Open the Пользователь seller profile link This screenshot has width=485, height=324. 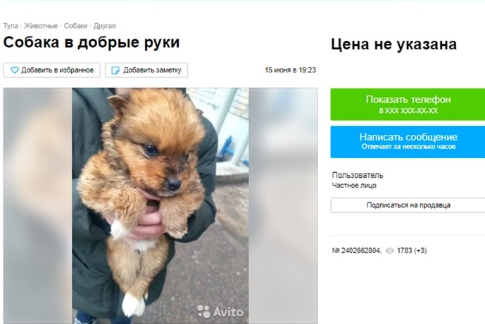(x=358, y=175)
